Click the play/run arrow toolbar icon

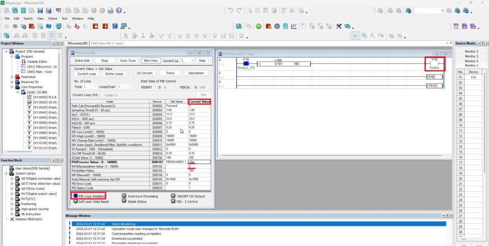[x=355, y=35]
